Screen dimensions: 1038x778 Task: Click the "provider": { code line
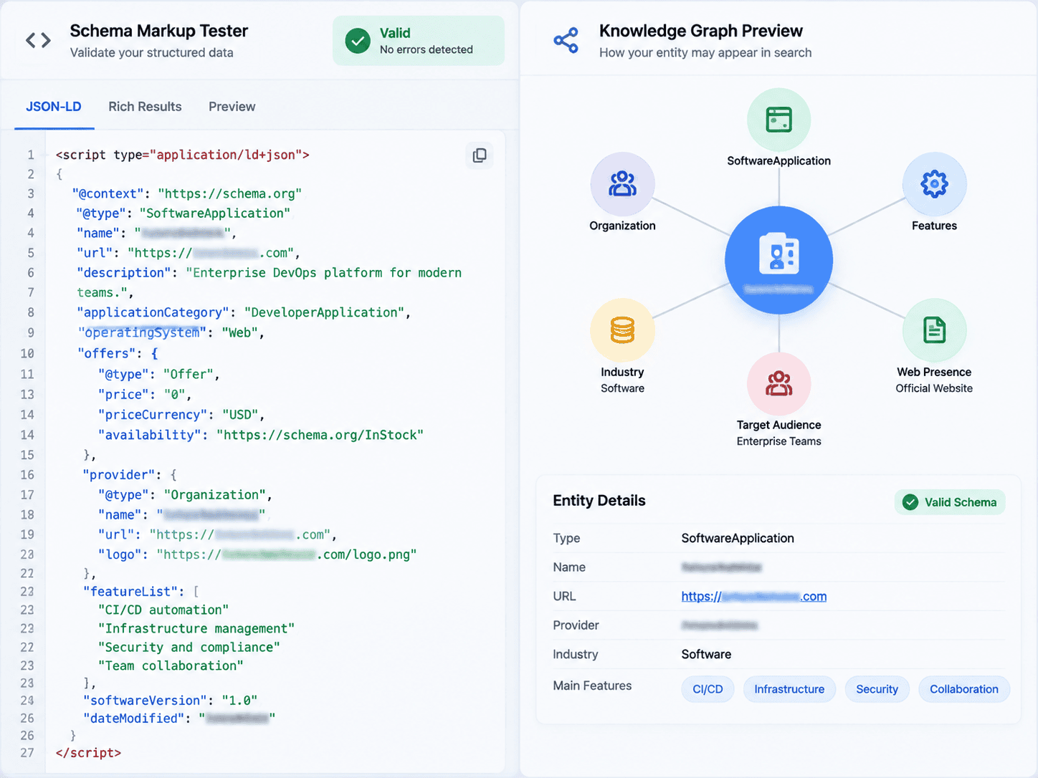click(130, 474)
